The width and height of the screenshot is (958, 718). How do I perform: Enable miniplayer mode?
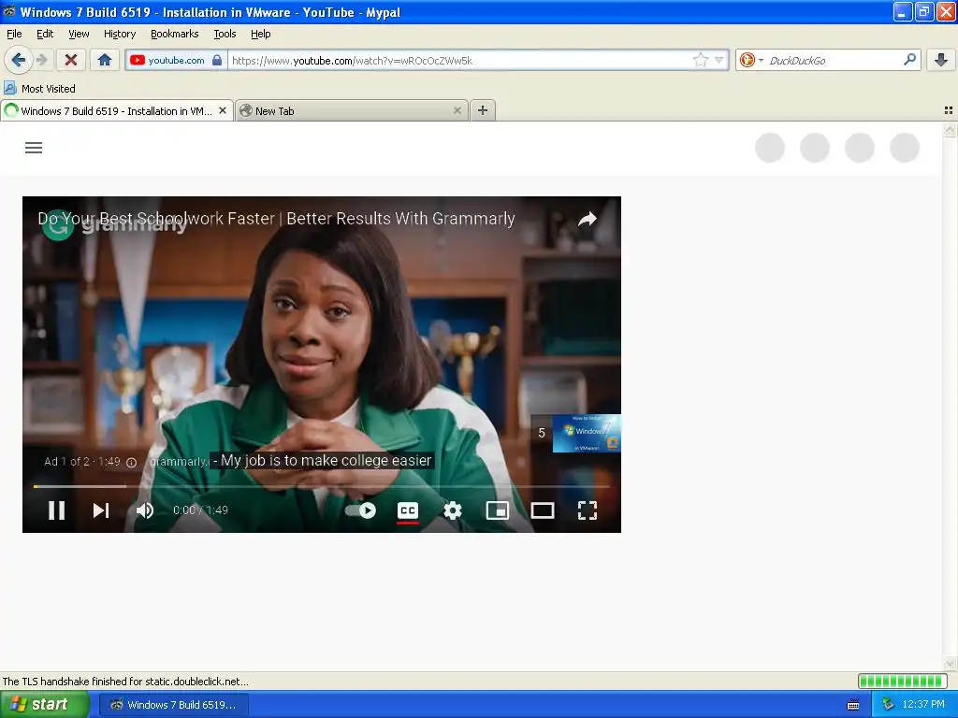pyautogui.click(x=498, y=510)
